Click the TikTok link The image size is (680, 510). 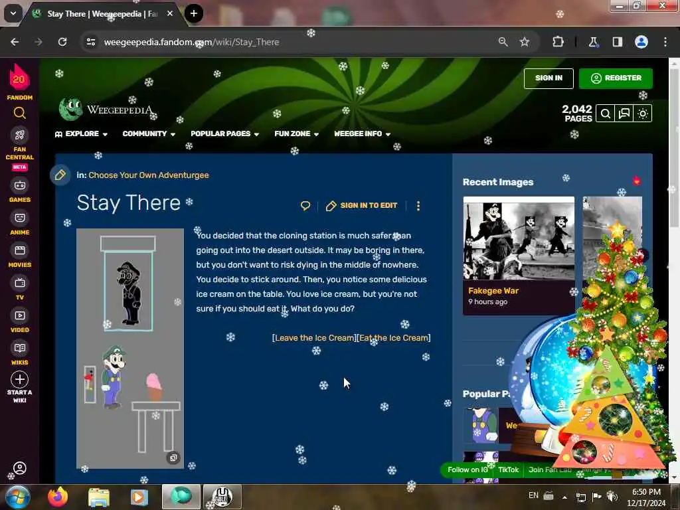coord(508,469)
